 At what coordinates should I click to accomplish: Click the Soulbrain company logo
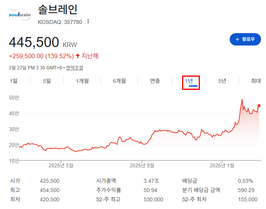20,15
